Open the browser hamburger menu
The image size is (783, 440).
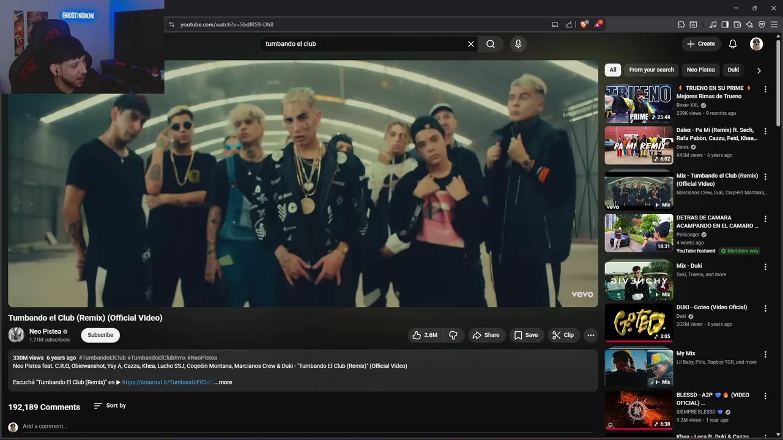pos(774,24)
